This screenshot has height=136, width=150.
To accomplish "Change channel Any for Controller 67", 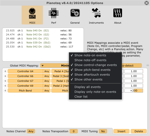I will pyautogui.click(x=47, y=81).
